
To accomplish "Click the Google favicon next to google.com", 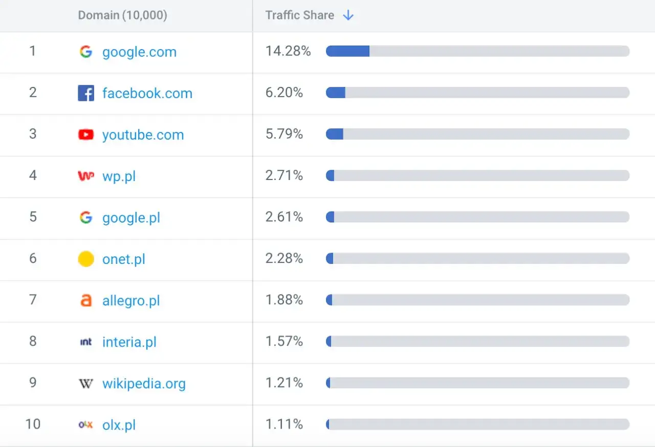I will pyautogui.click(x=86, y=51).
